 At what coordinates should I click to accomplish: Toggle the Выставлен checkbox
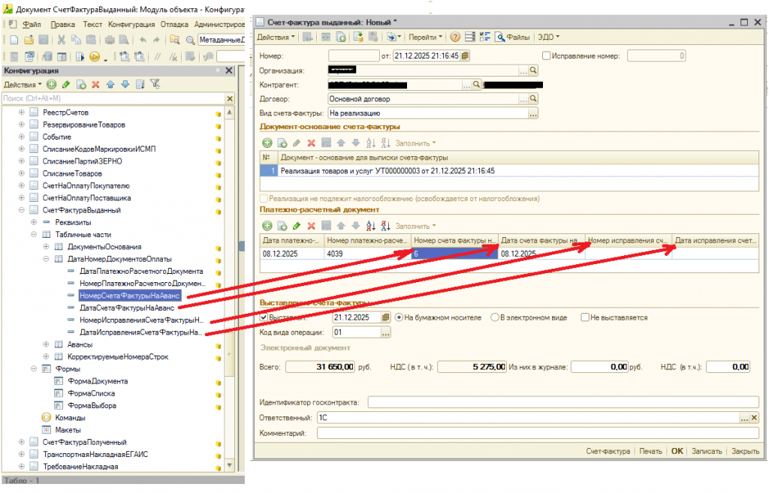click(x=264, y=317)
